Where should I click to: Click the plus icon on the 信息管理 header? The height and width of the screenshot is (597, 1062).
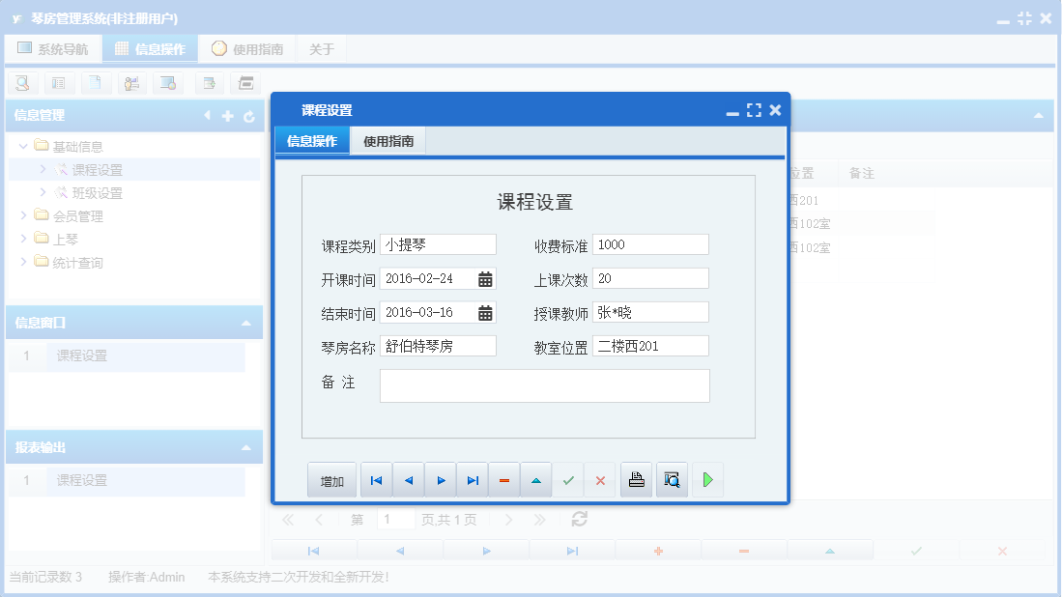pos(226,115)
